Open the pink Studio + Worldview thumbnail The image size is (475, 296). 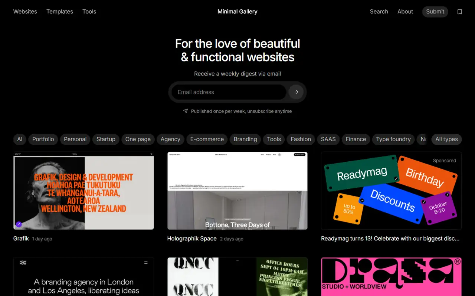click(391, 277)
